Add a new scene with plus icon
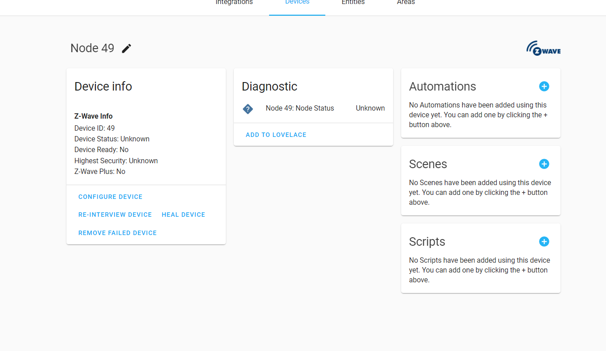The image size is (606, 351). tap(544, 164)
